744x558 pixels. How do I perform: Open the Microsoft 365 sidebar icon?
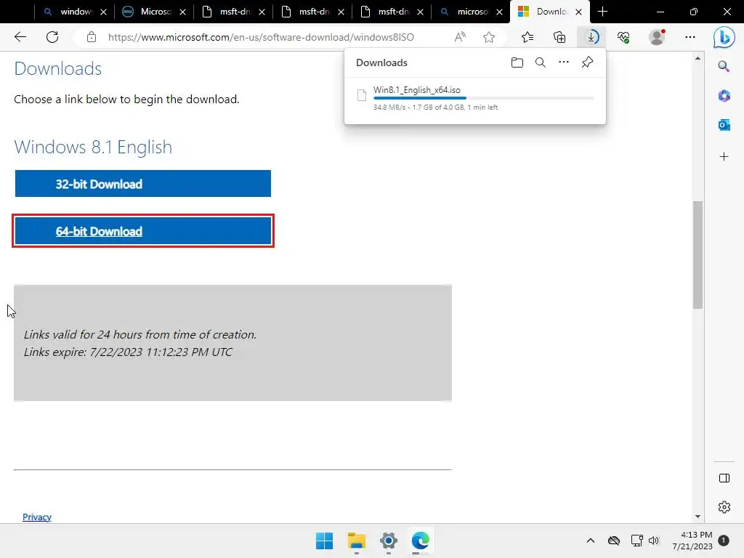tap(724, 96)
